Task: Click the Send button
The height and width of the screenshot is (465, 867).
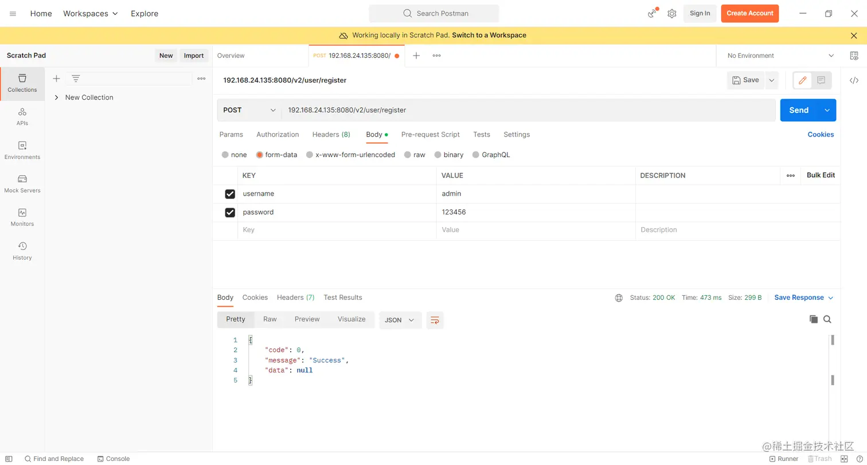Action: pyautogui.click(x=799, y=110)
